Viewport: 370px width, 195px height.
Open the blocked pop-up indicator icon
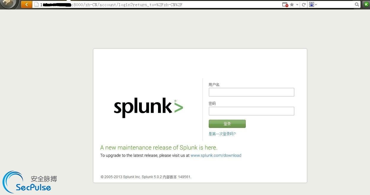285,4
